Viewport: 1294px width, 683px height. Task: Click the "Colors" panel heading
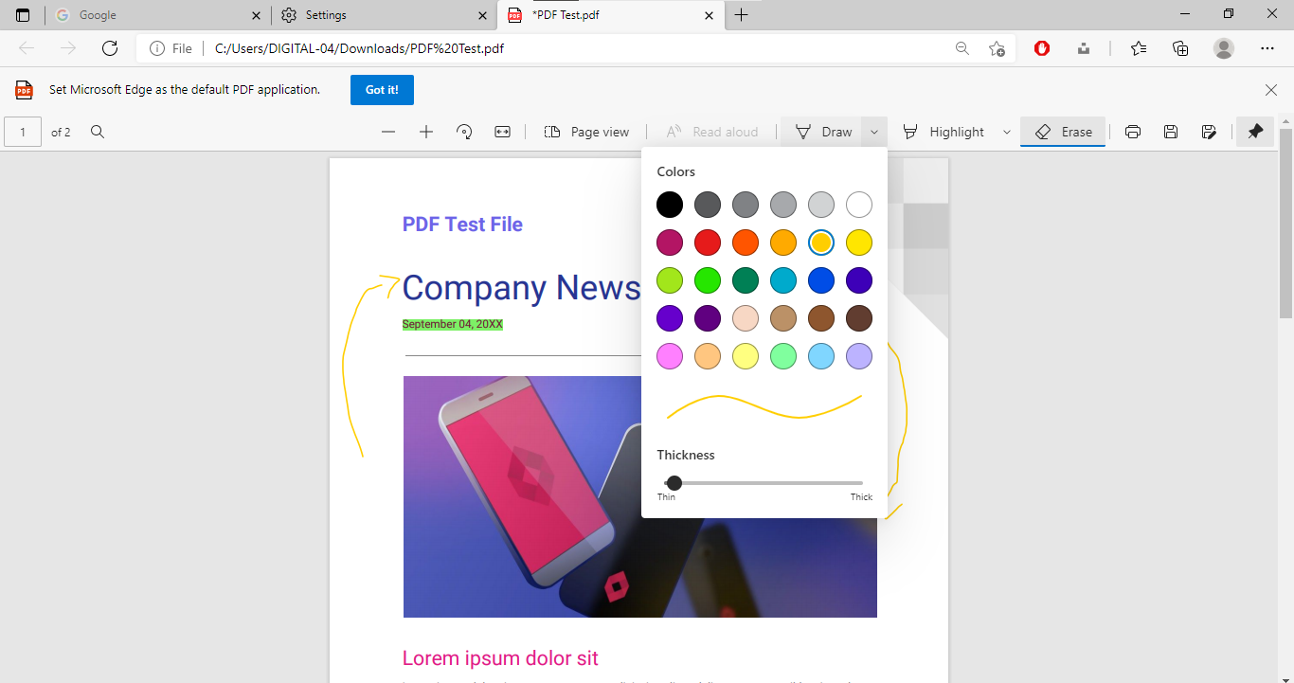676,171
